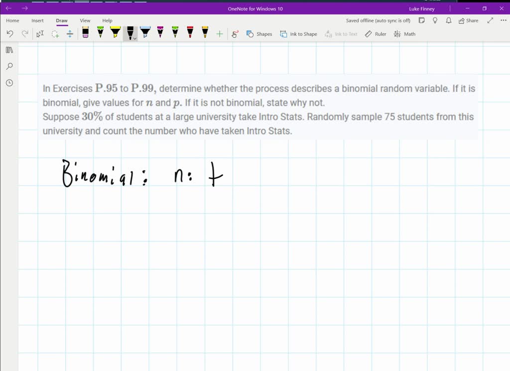Open the Shapes gallery

click(x=259, y=34)
